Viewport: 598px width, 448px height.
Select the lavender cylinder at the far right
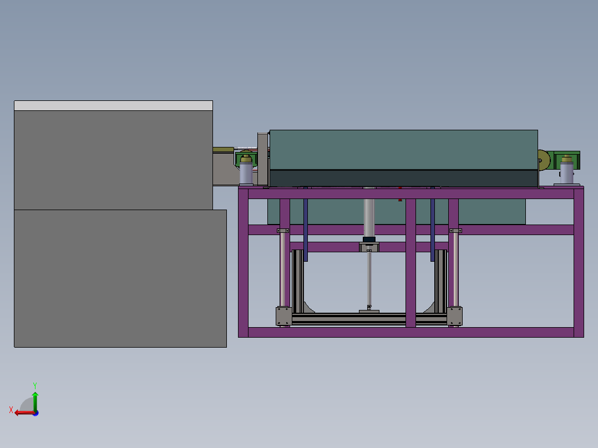pyautogui.click(x=567, y=172)
